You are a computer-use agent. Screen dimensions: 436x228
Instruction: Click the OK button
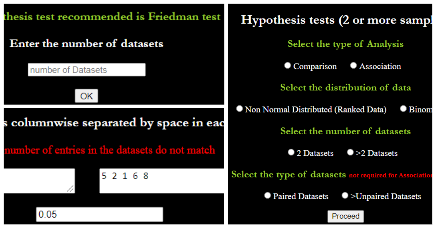[86, 96]
